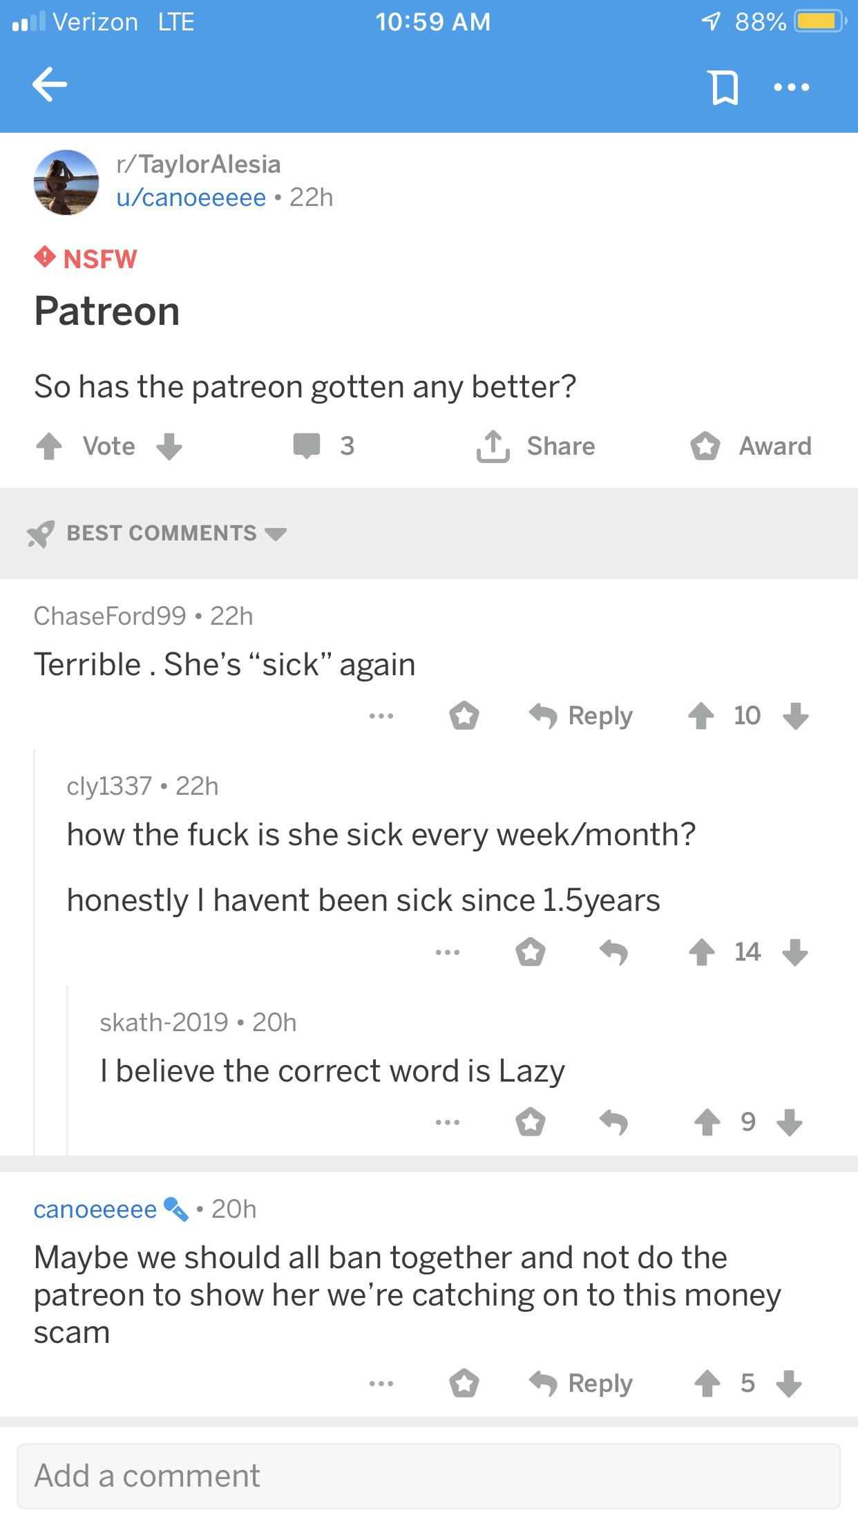Focus the Add a comment field

click(428, 1476)
